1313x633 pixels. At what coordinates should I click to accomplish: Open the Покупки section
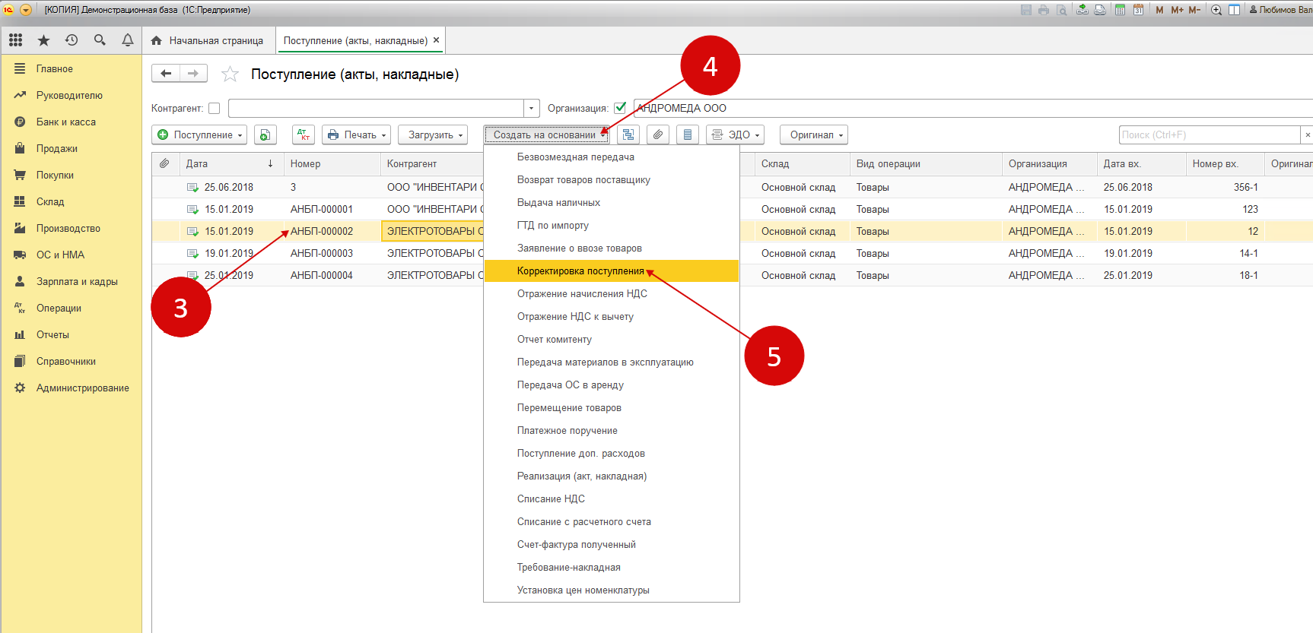click(71, 175)
